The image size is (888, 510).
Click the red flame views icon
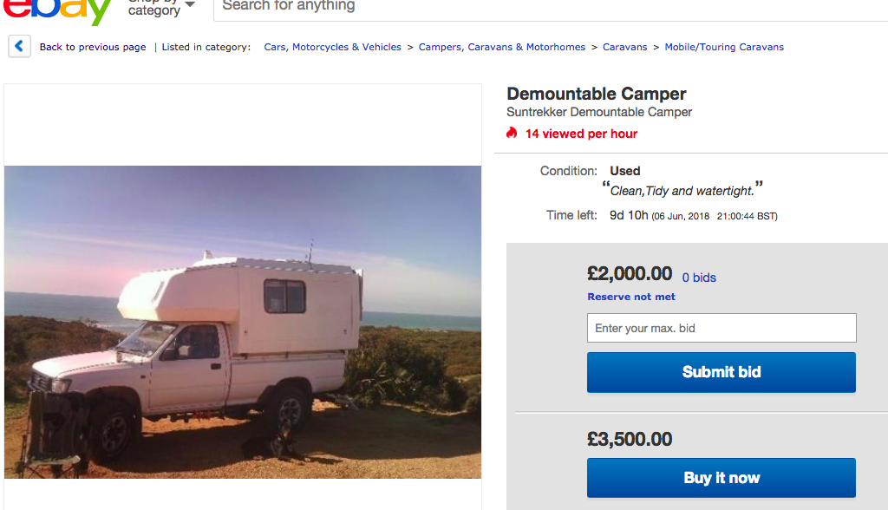pos(513,134)
